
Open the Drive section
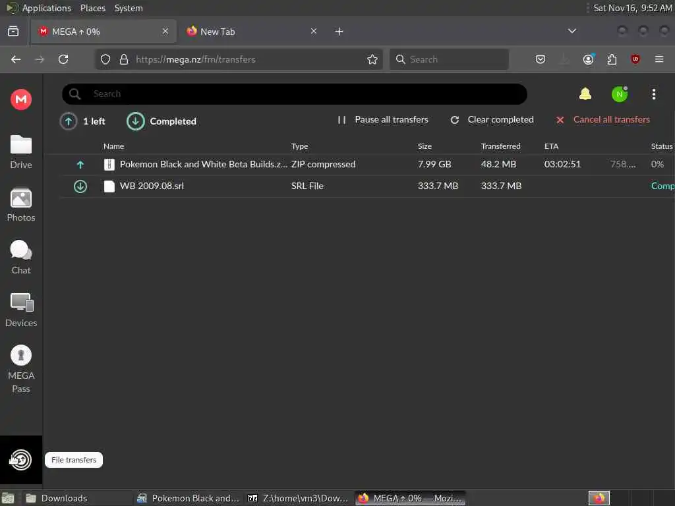coord(20,152)
